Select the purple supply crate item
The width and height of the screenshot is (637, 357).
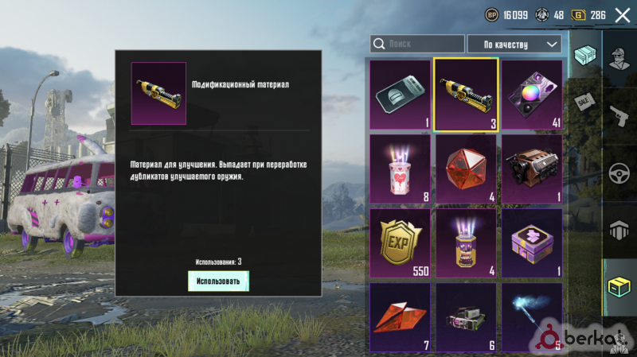532,243
